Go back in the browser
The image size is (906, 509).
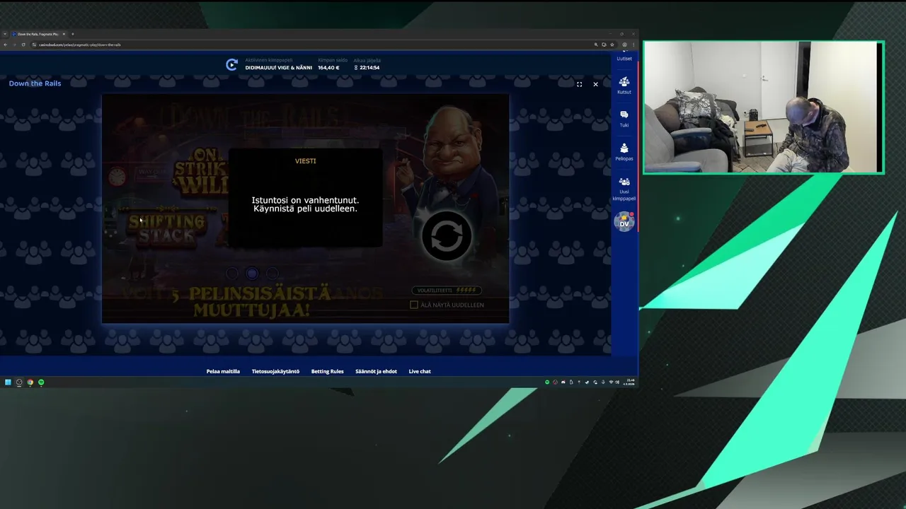tap(5, 45)
